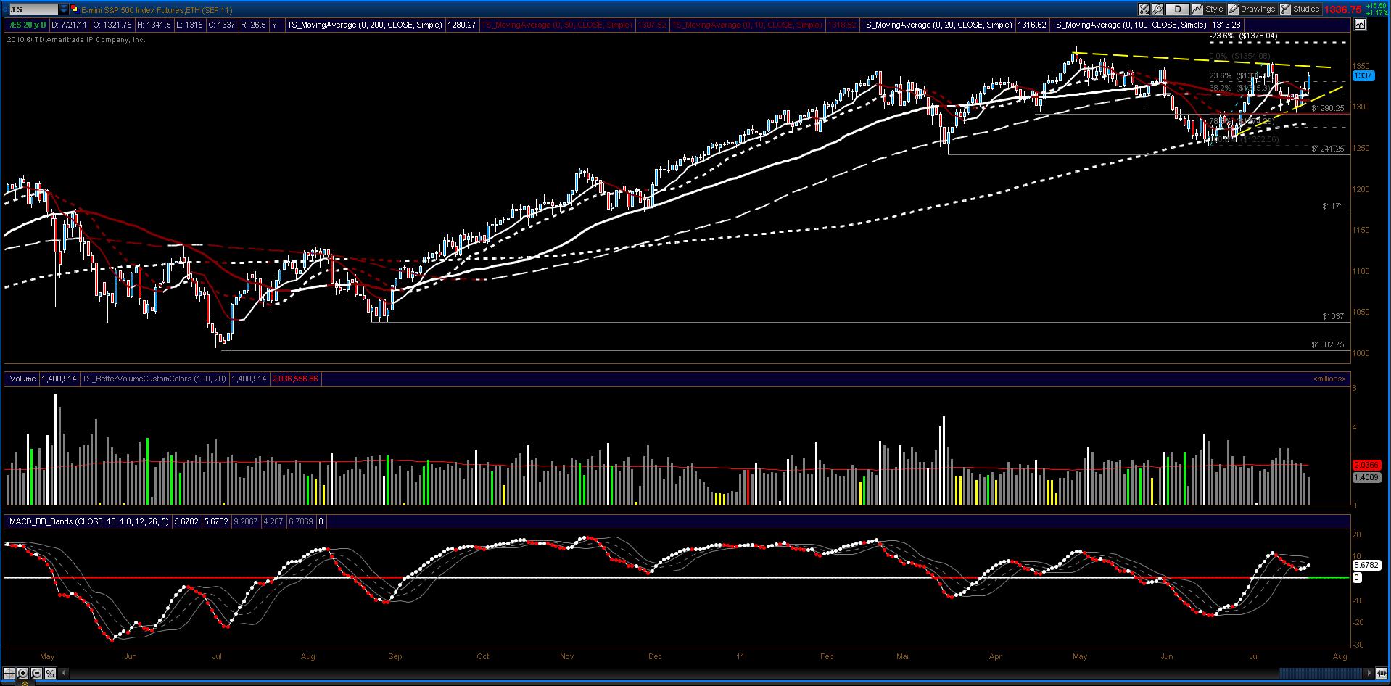Select the TS_MovingAverage 20 study label

pyautogui.click(x=937, y=25)
